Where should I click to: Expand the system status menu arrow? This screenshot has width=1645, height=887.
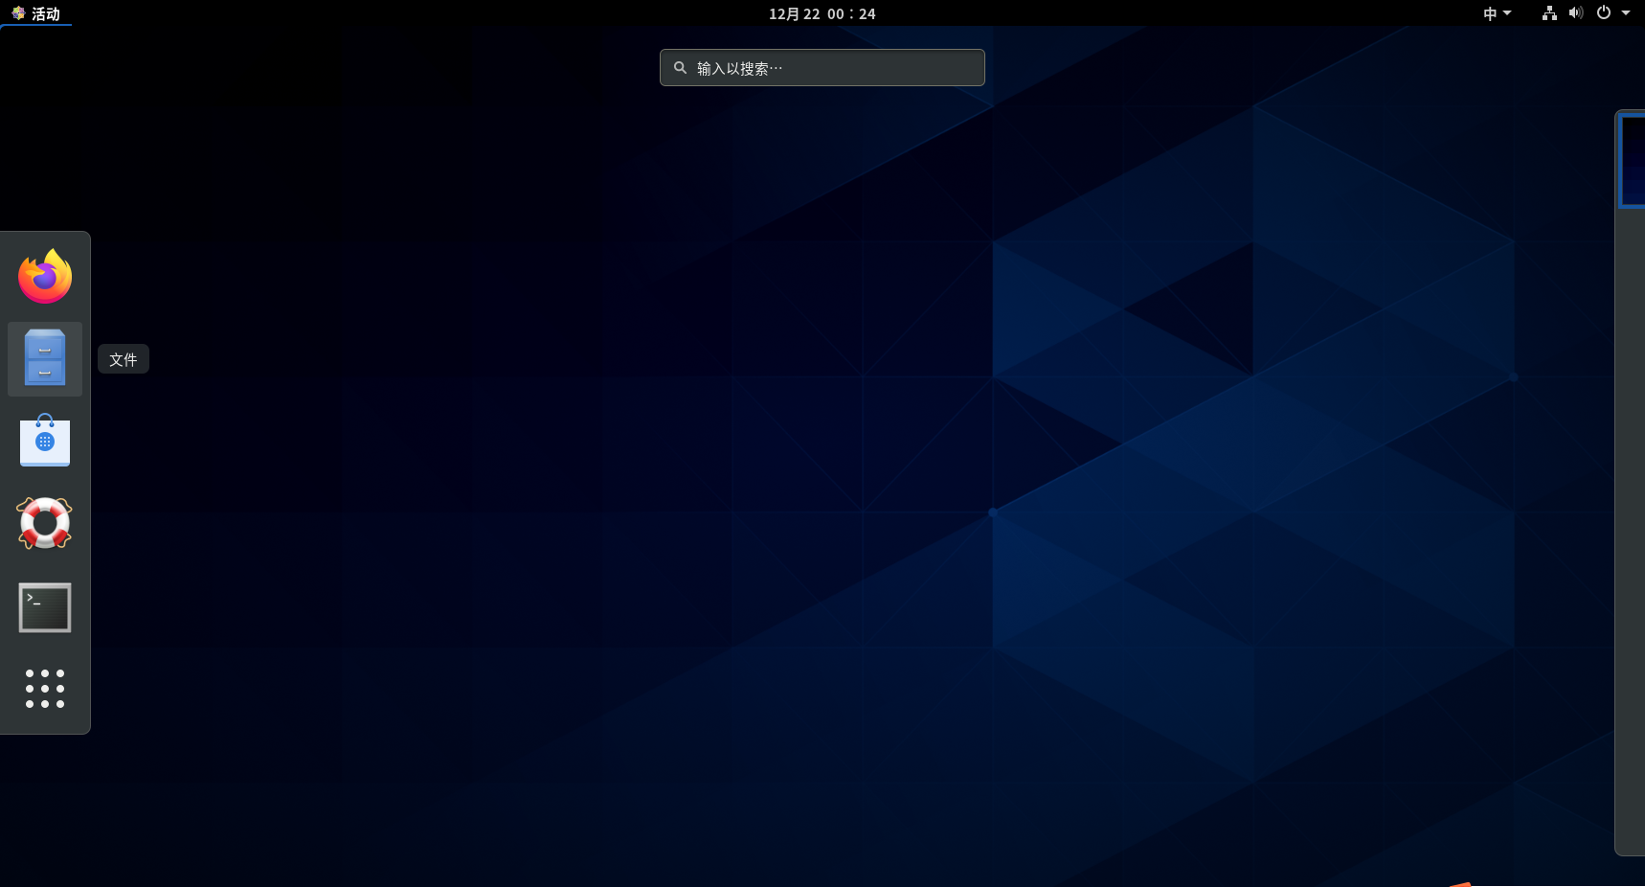pos(1625,13)
